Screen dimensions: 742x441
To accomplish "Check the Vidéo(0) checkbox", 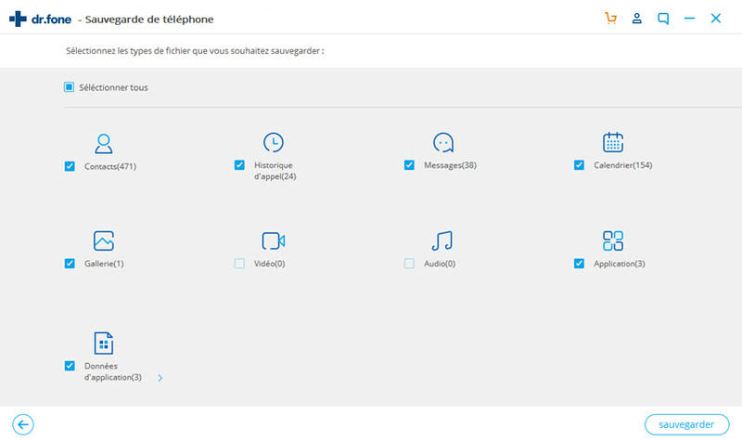I will pos(239,264).
